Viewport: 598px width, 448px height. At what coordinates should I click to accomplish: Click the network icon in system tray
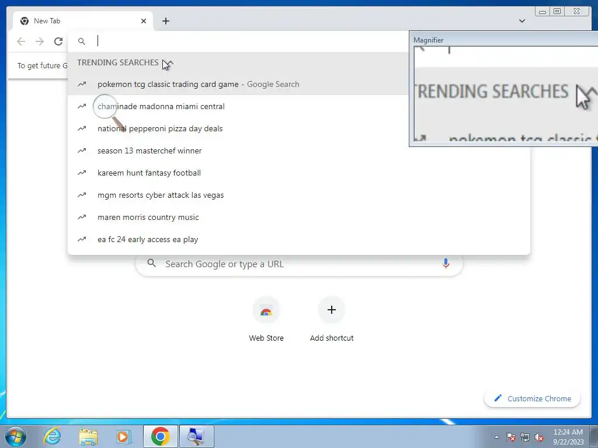525,437
